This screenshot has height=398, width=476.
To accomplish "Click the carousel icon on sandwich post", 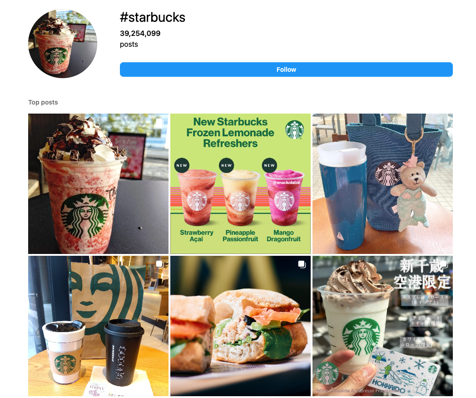I will tap(302, 264).
